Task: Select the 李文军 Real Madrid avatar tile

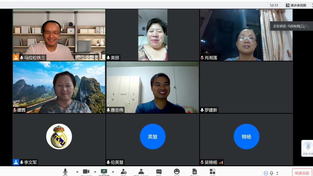Action: click(59, 137)
